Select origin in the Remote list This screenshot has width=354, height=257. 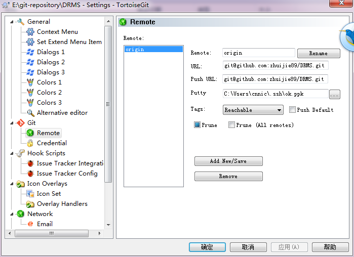153,50
